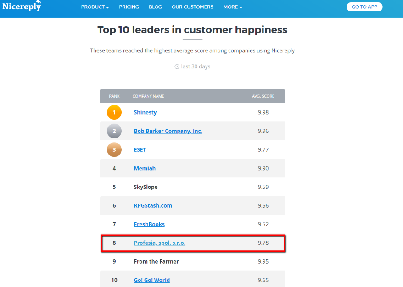Click the silver rank 2 medal

[x=114, y=131]
